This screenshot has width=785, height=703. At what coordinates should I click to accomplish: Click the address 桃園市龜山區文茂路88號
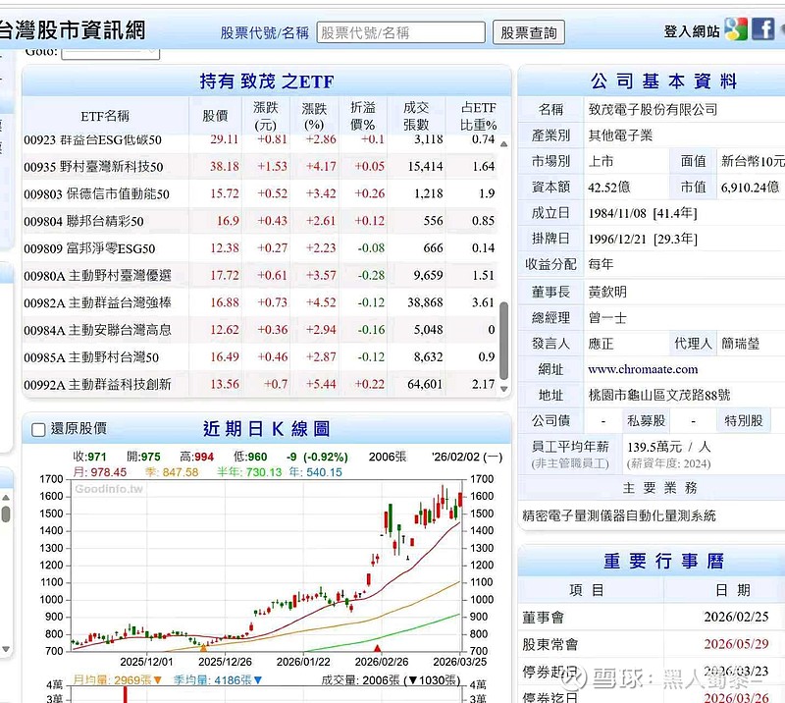click(659, 396)
